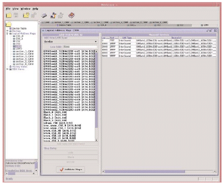Click the Delete button under Map Entry
The height and width of the screenshot is (184, 223).
coord(71,162)
